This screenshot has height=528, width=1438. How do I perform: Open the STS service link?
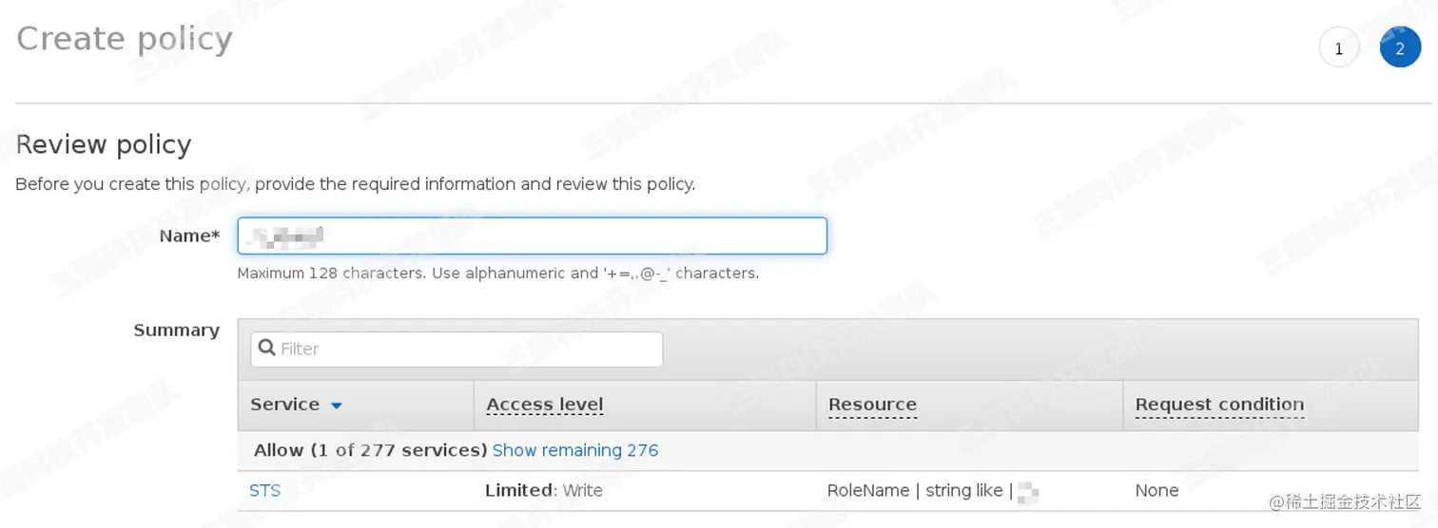click(x=264, y=491)
